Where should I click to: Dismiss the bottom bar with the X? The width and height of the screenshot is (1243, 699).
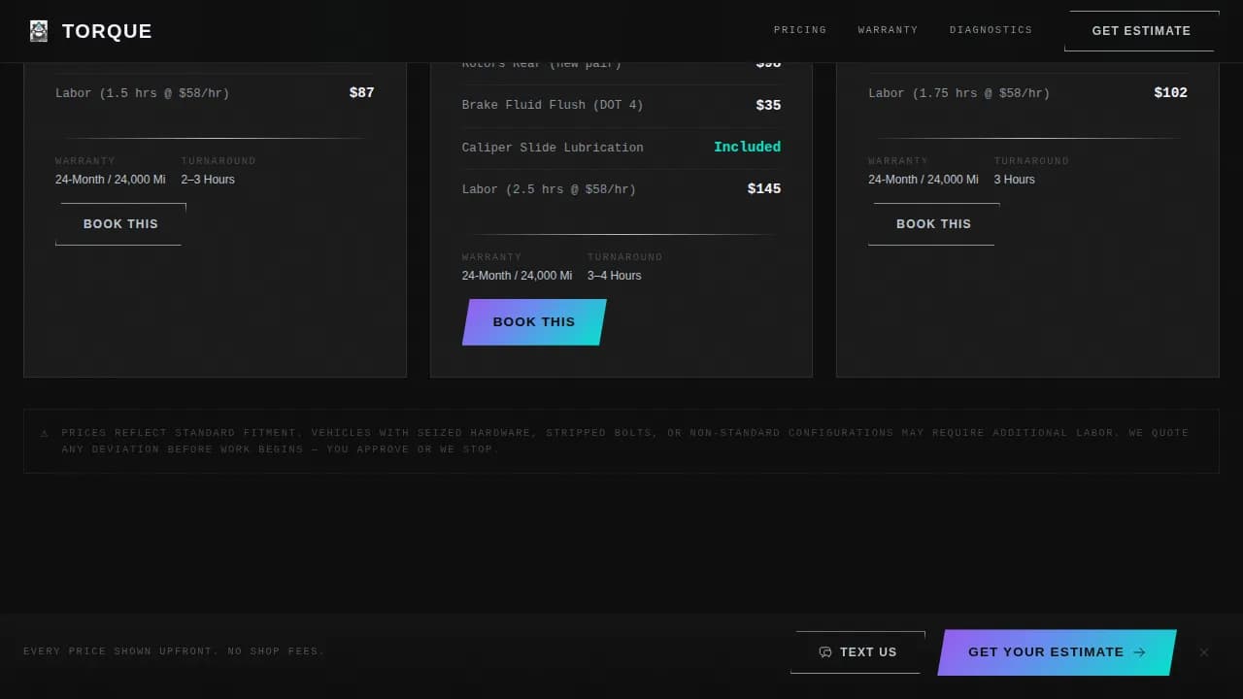pos(1204,652)
